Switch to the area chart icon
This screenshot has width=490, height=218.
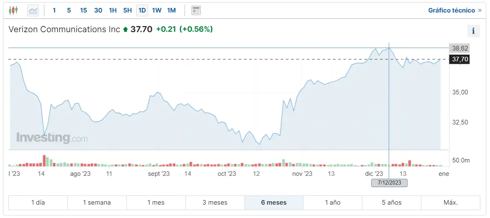point(33,10)
